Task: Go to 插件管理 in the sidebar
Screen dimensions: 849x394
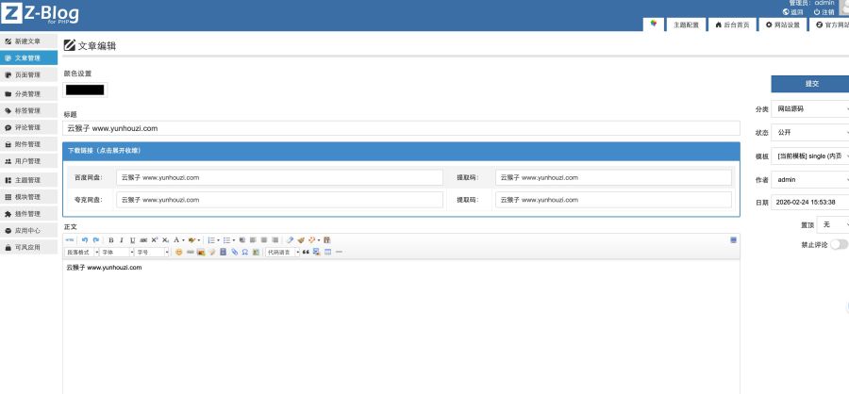Action: coord(28,214)
